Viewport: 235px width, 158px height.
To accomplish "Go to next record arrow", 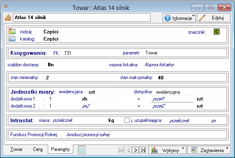I will click(135, 150).
